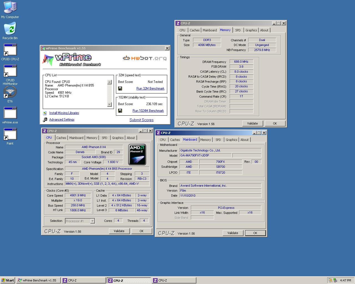Viewport: 355px width, 284px height.
Task: Click the last CPU-Z taskbar button
Action: (x=174, y=280)
